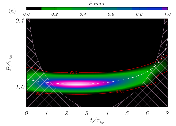Select the 0.8 tick label on the Power colorbar

(x=139, y=14)
